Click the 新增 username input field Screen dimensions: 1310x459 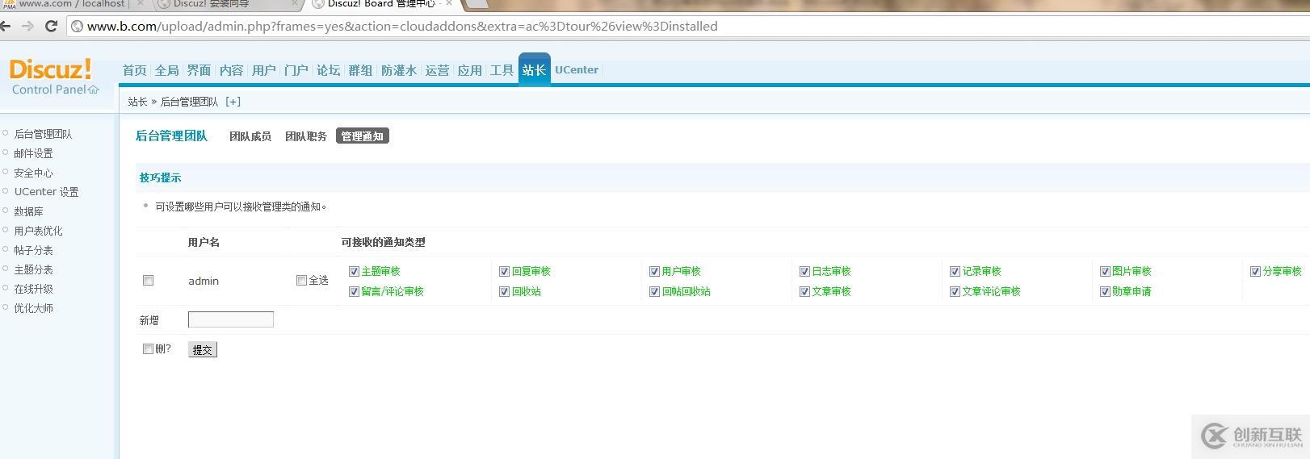click(231, 319)
